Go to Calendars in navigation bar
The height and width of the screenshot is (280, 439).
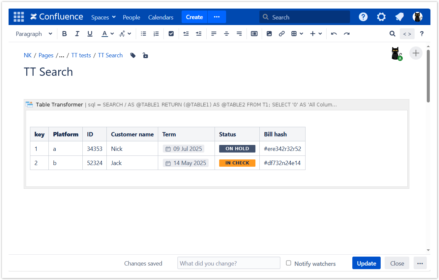click(x=161, y=17)
